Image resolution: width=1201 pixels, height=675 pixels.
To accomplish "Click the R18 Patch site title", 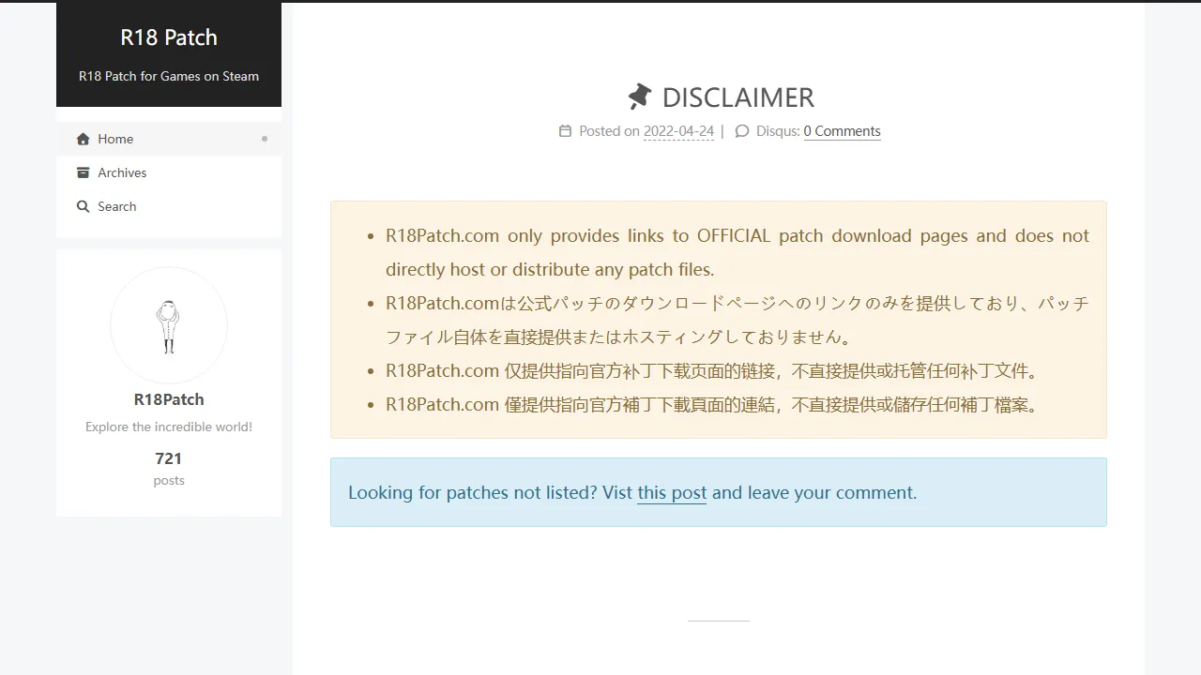I will coord(169,37).
